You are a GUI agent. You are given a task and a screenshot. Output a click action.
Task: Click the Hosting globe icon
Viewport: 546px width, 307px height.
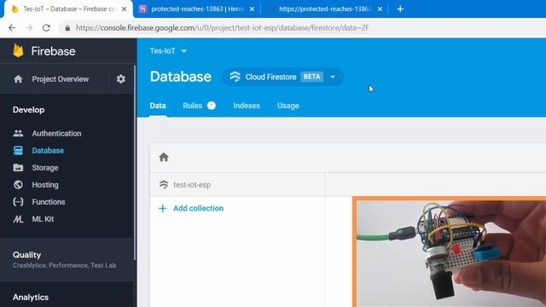click(18, 184)
